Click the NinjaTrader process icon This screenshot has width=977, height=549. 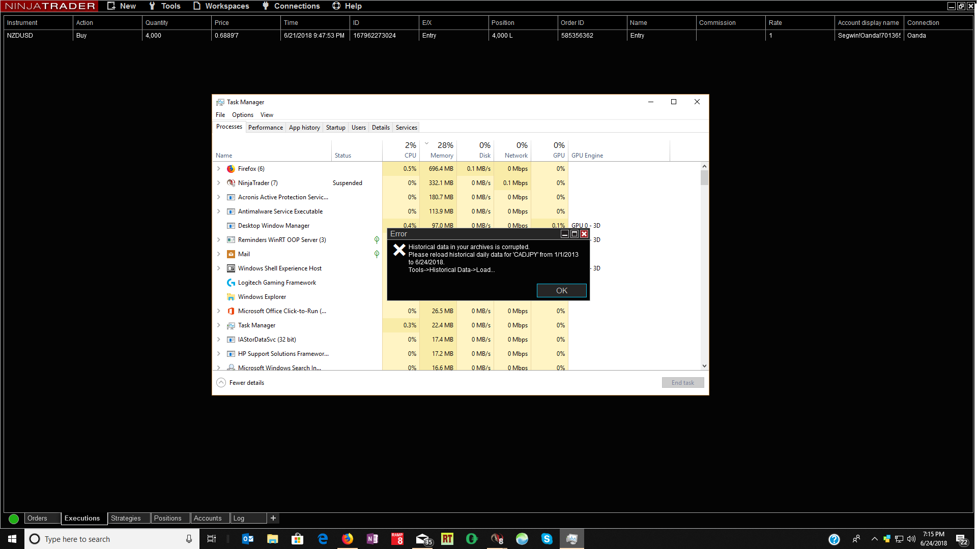point(231,183)
